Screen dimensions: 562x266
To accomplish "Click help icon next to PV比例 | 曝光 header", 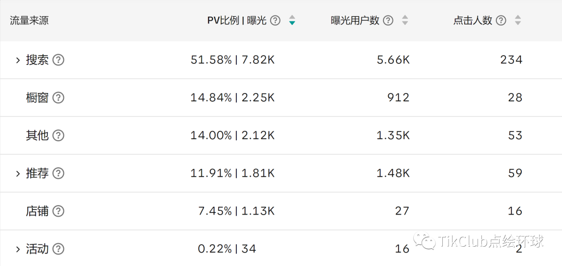I will (275, 21).
